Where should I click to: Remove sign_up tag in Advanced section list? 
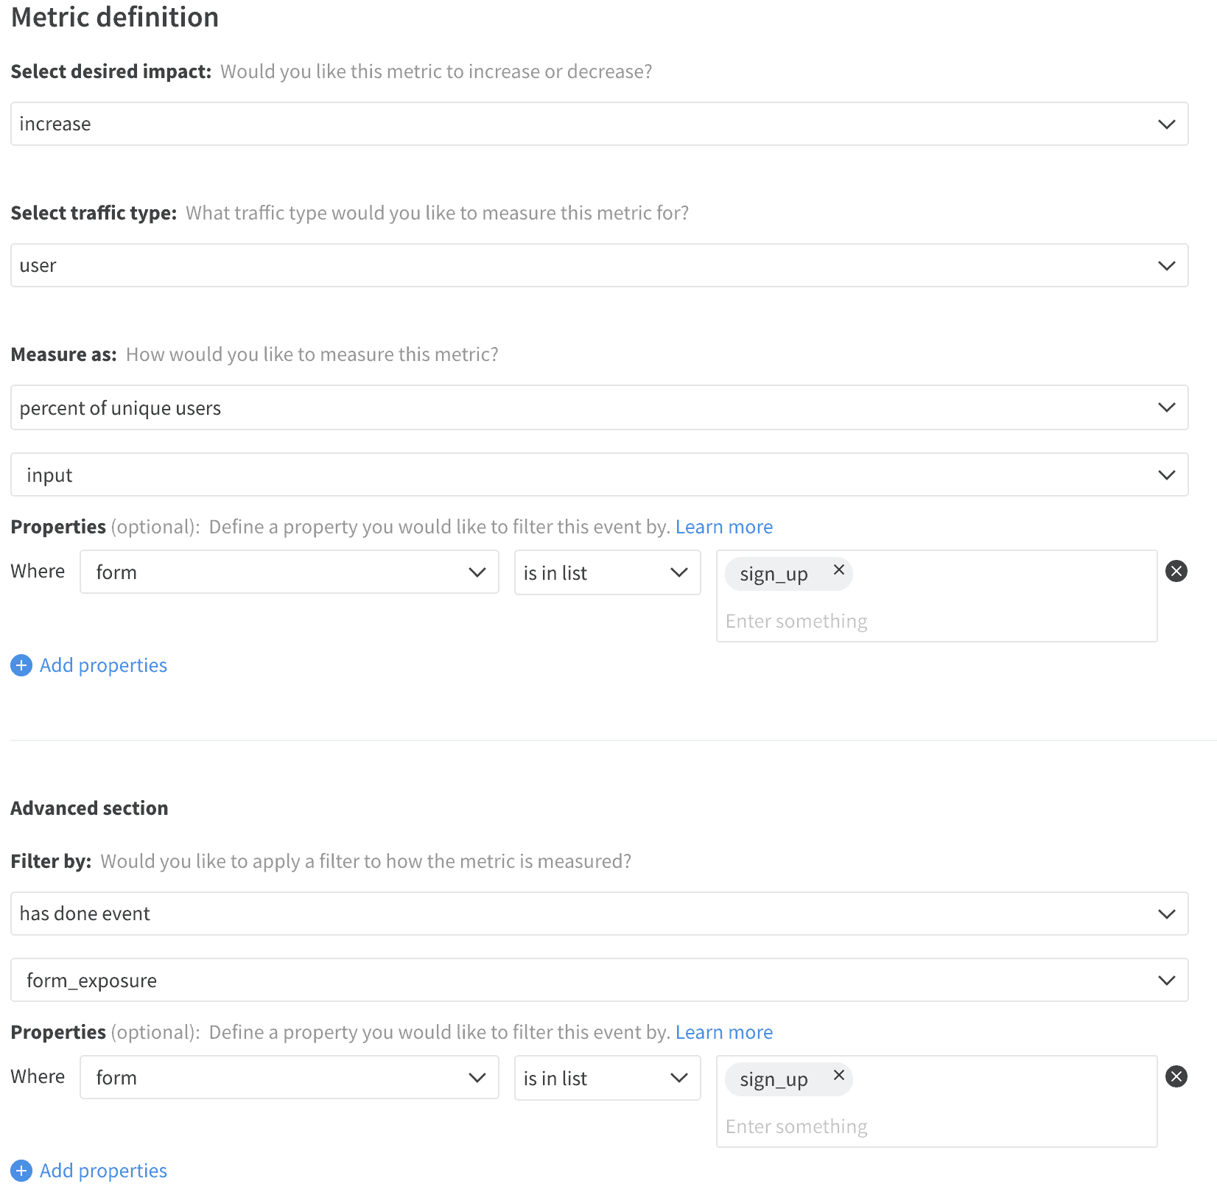point(838,1075)
